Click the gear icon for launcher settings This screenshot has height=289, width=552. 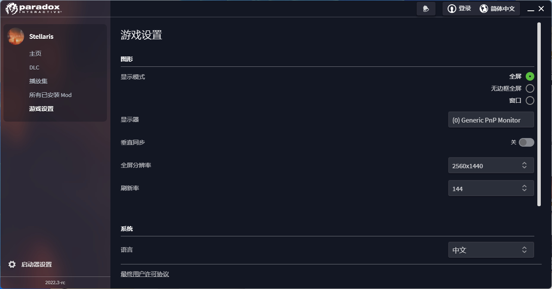[x=12, y=264]
